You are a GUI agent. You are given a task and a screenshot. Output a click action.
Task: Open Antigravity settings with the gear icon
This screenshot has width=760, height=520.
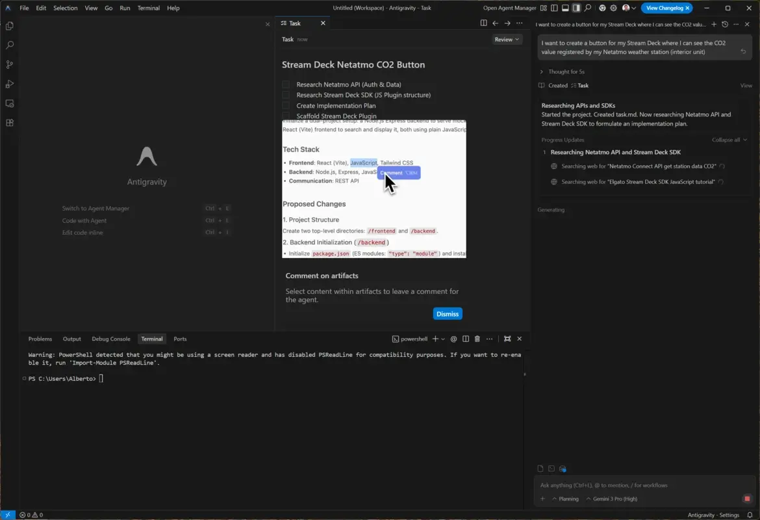613,8
